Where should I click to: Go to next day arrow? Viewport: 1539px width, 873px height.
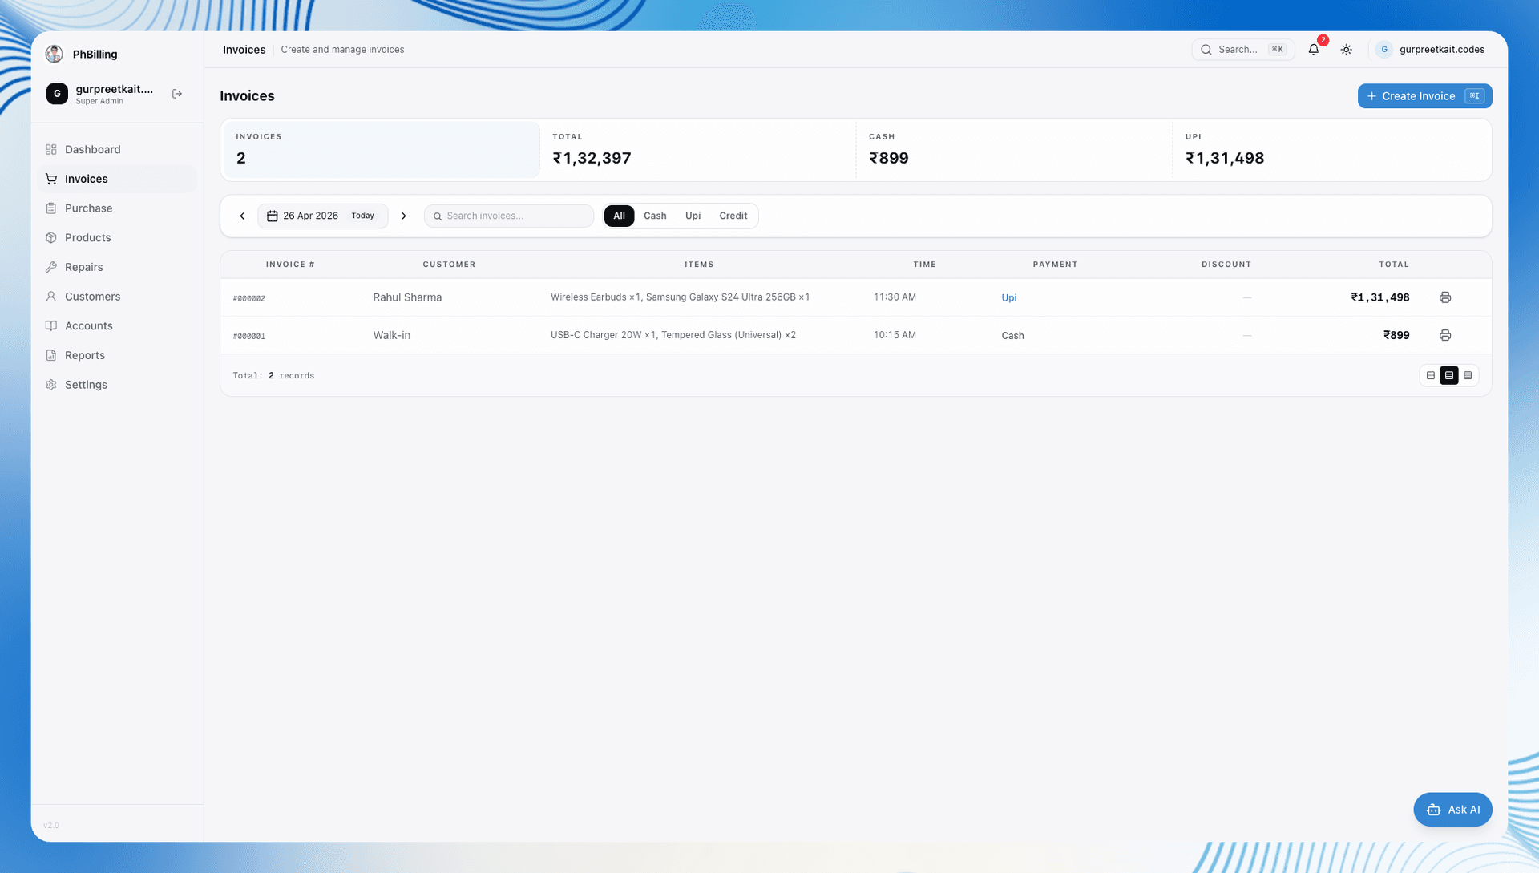point(404,216)
